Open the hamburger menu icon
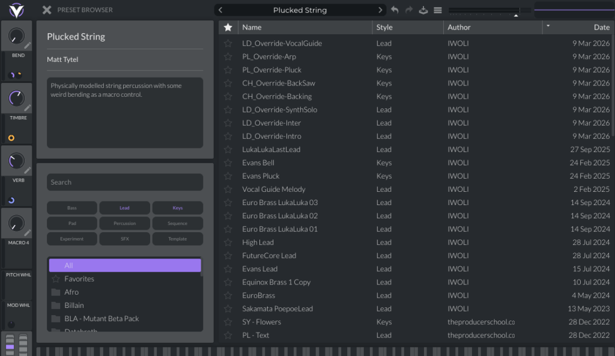 [438, 10]
